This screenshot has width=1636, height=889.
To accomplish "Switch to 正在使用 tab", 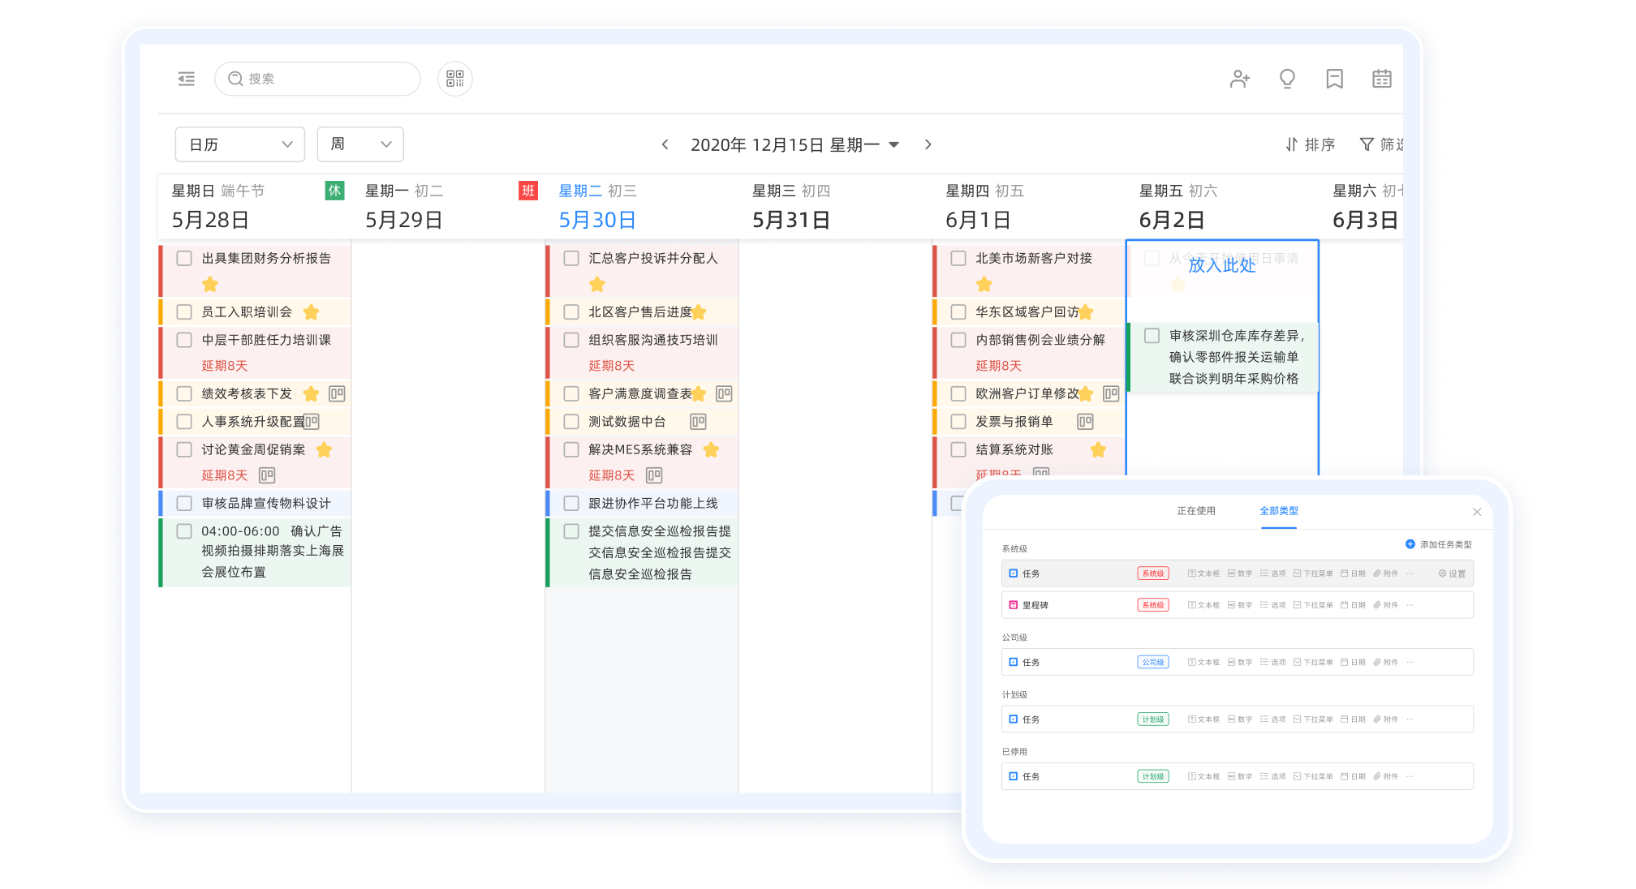I will pos(1196,511).
